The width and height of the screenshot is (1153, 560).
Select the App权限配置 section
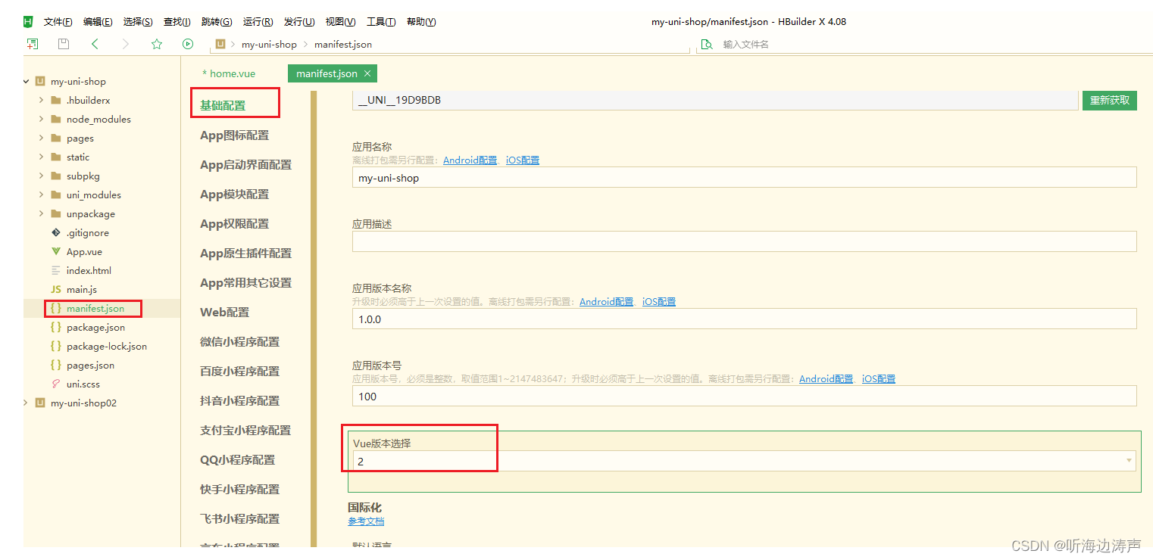point(234,224)
